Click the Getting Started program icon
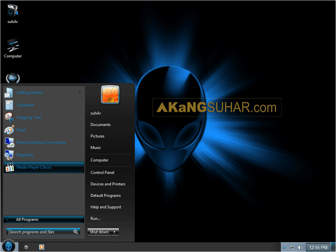Viewport: 336px width, 252px height. 9,93
